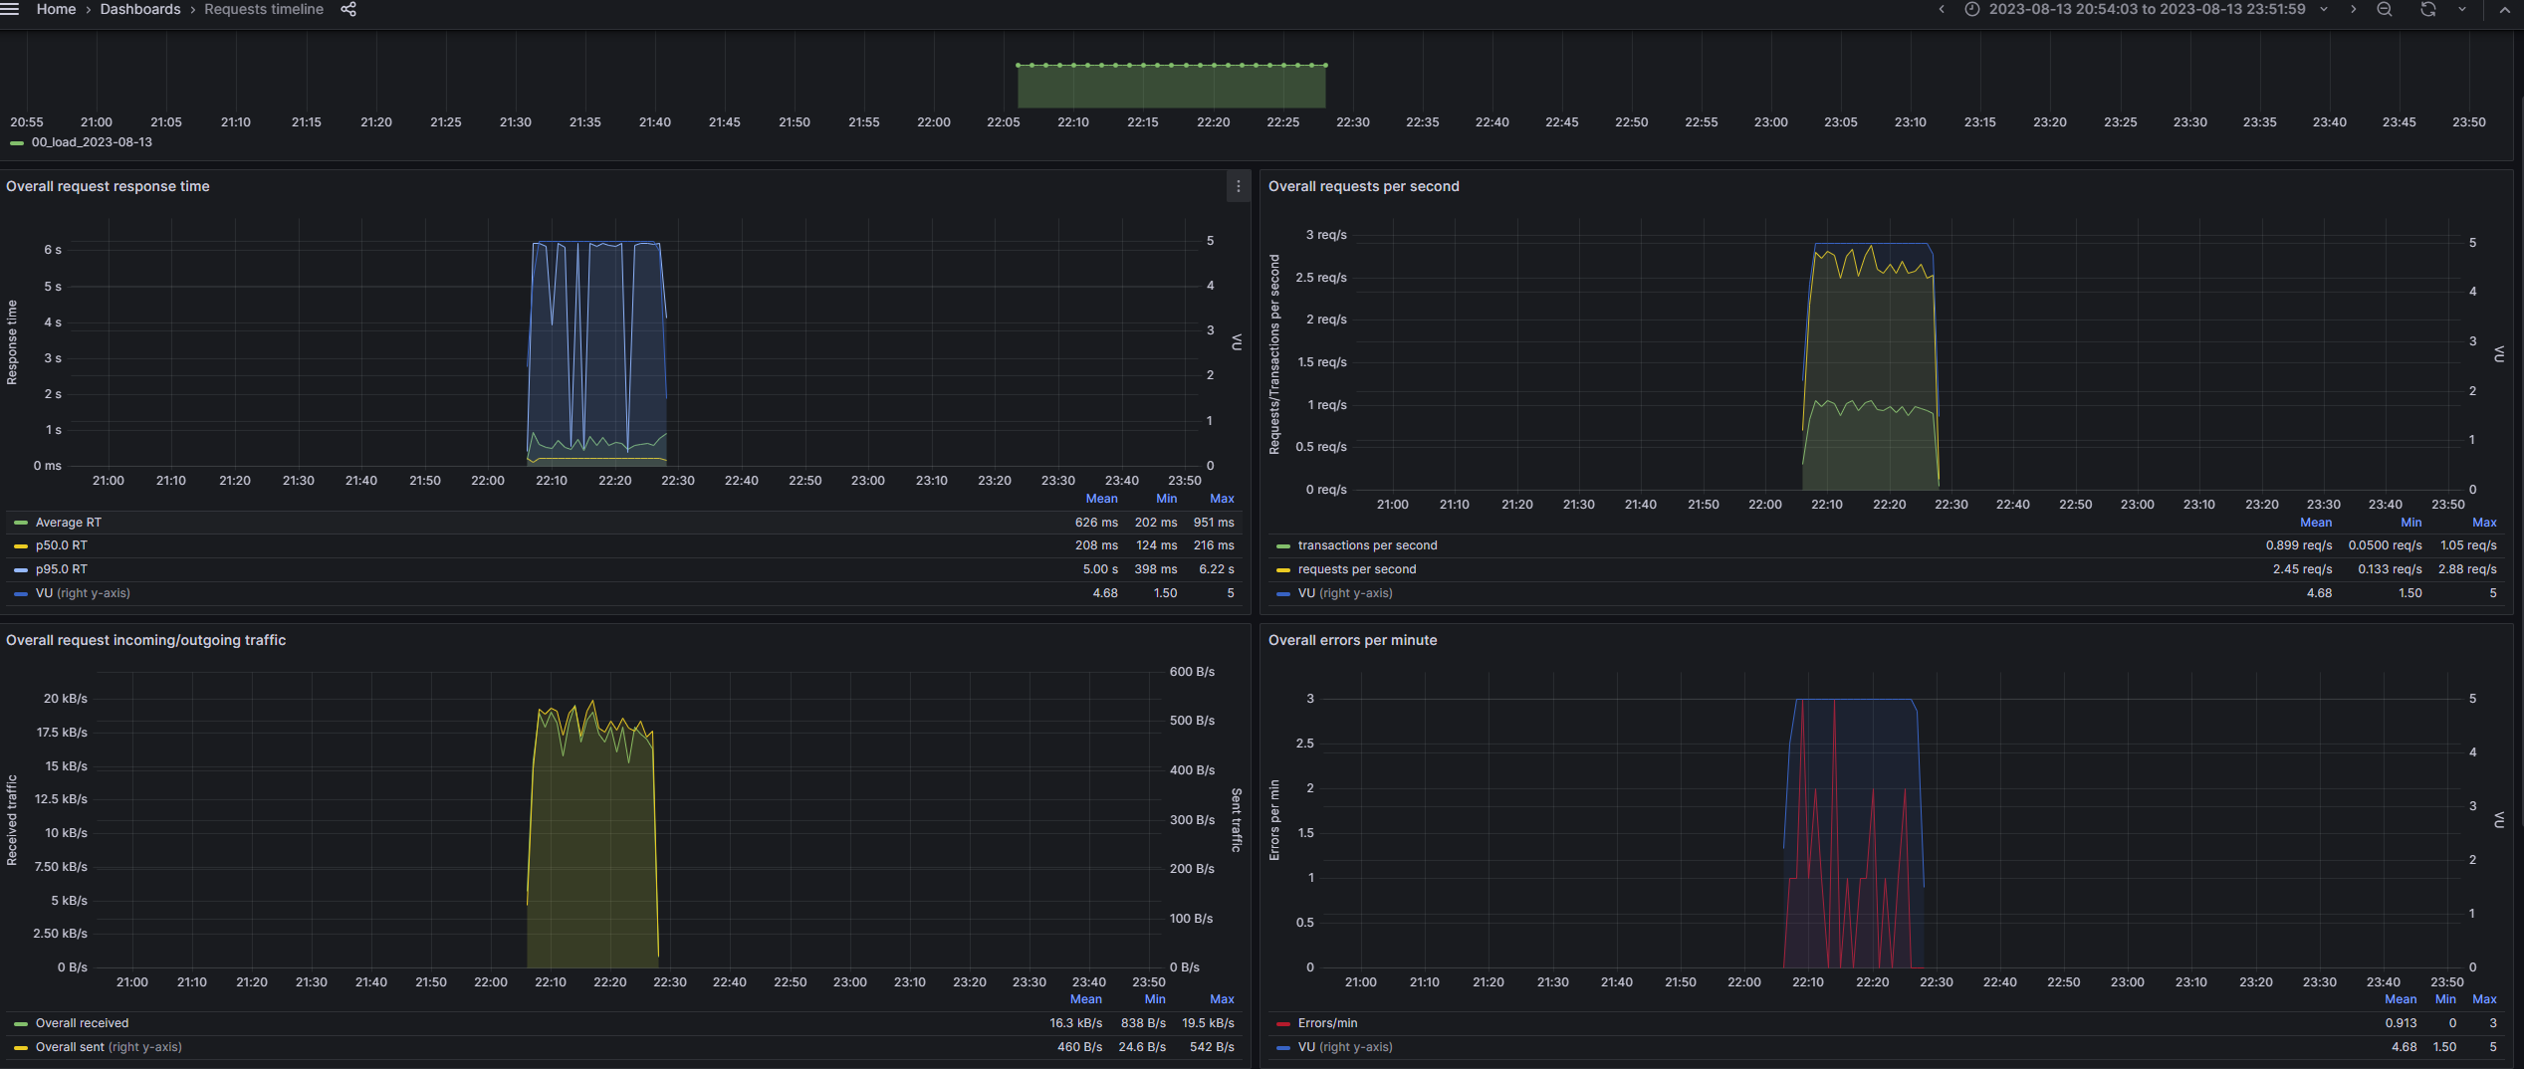Click the share dashboard icon
The width and height of the screenshot is (2524, 1069).
(348, 9)
